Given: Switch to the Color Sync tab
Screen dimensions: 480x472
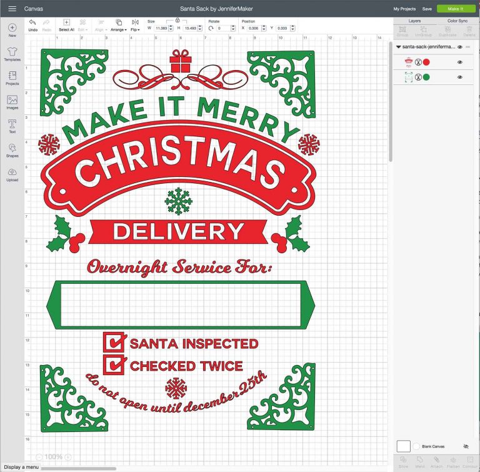Looking at the screenshot, I should 457,21.
